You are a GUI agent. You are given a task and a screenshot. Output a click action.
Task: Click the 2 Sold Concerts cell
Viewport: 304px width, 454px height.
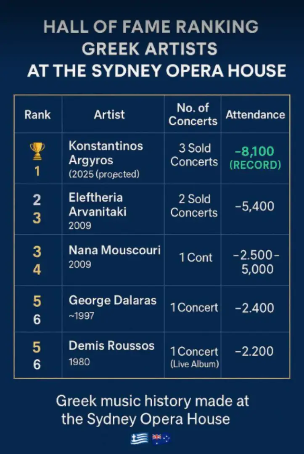pyautogui.click(x=194, y=205)
